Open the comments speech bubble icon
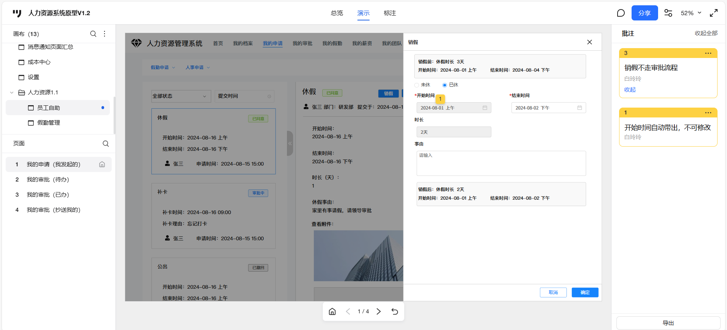 (x=621, y=13)
